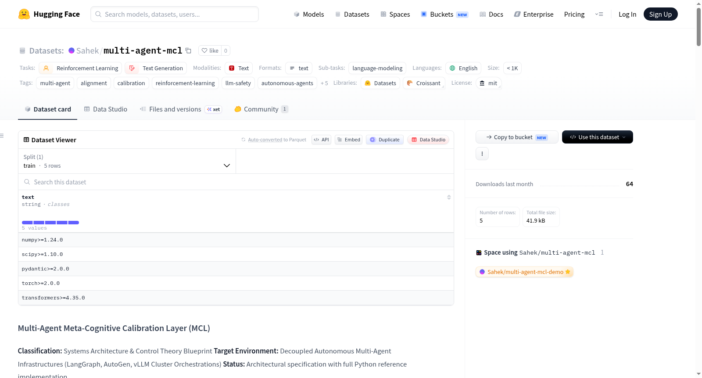Open Enterprise in top navigation
The height and width of the screenshot is (378, 702).
tap(534, 14)
